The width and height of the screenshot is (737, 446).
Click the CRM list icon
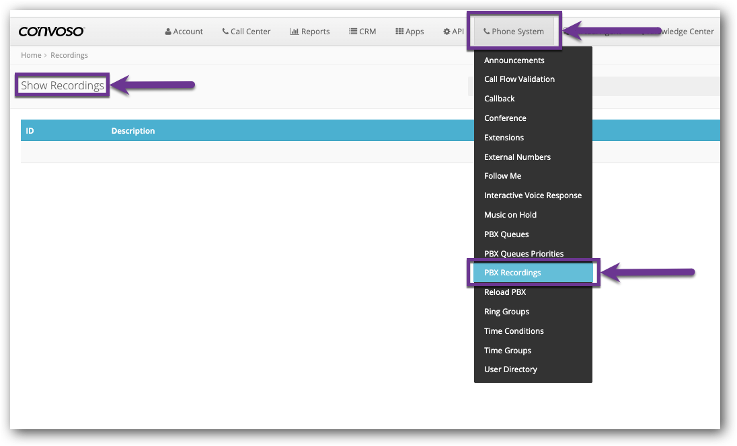[x=353, y=32]
